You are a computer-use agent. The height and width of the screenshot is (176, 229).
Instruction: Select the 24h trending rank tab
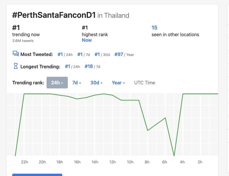[x=57, y=83]
